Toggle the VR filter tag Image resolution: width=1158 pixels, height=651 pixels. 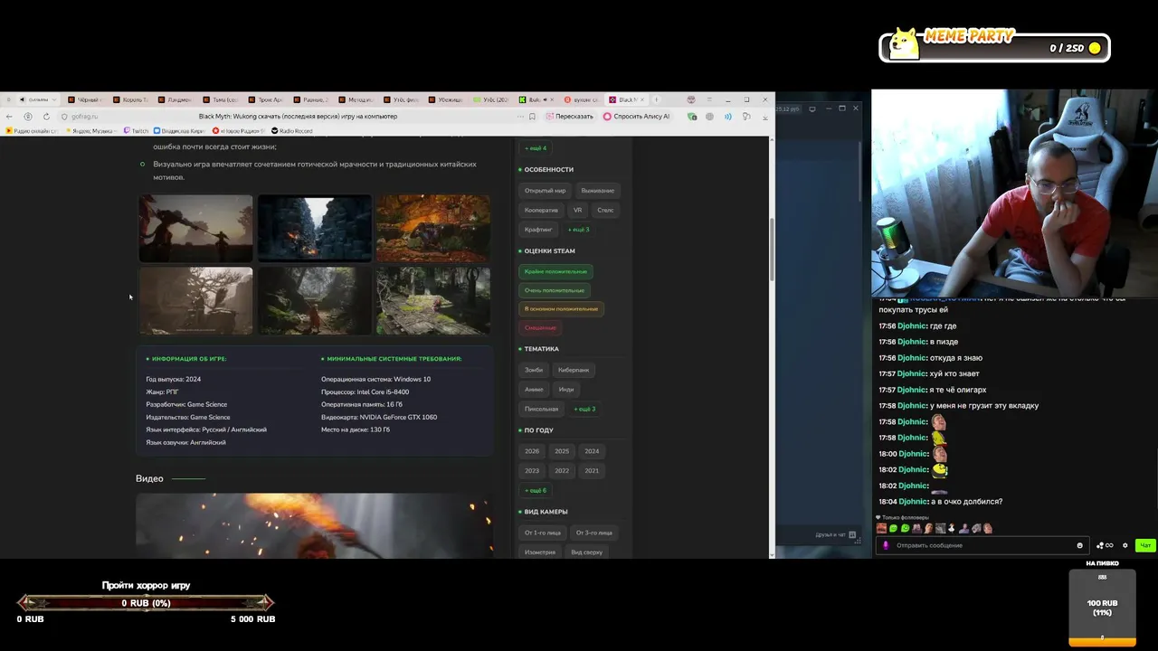coord(577,210)
